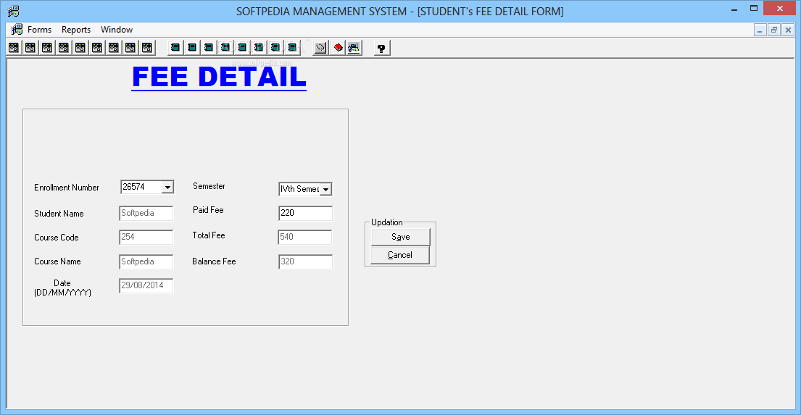Expand the Enrollment Number dropdown arrow
The height and width of the screenshot is (415, 801).
167,188
